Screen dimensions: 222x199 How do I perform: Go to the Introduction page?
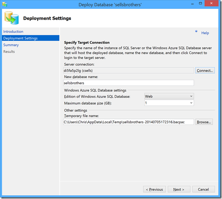13,31
